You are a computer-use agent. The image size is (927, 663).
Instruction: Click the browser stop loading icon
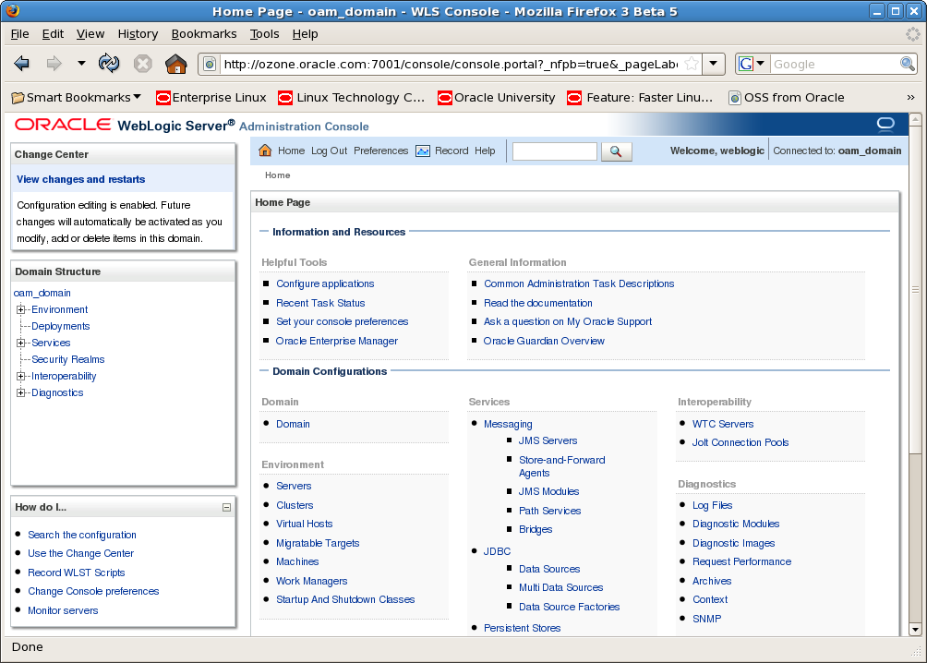click(143, 64)
